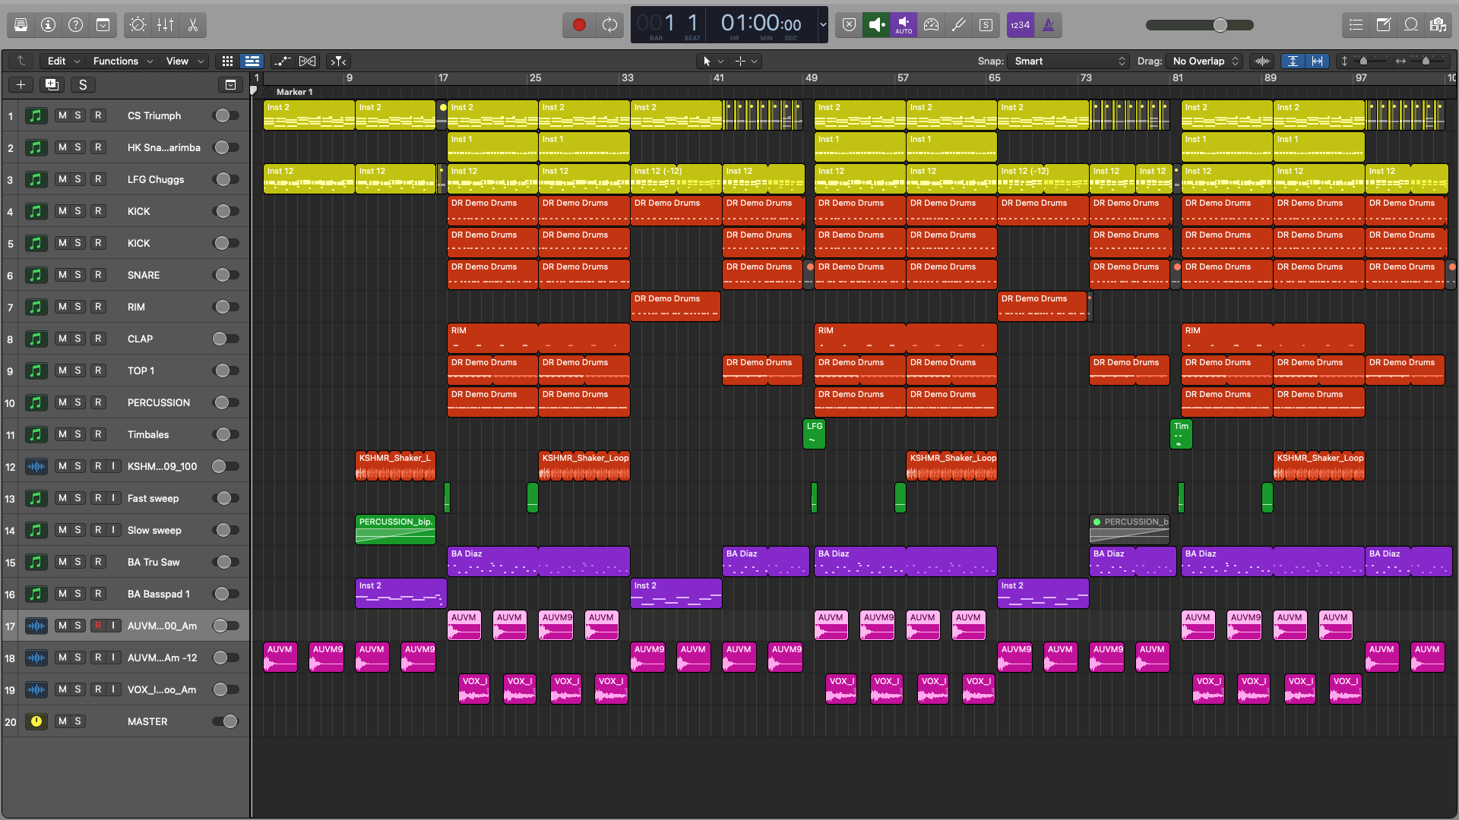1459x820 pixels.
Task: Open the Media Browser icon
Action: pyautogui.click(x=1438, y=25)
